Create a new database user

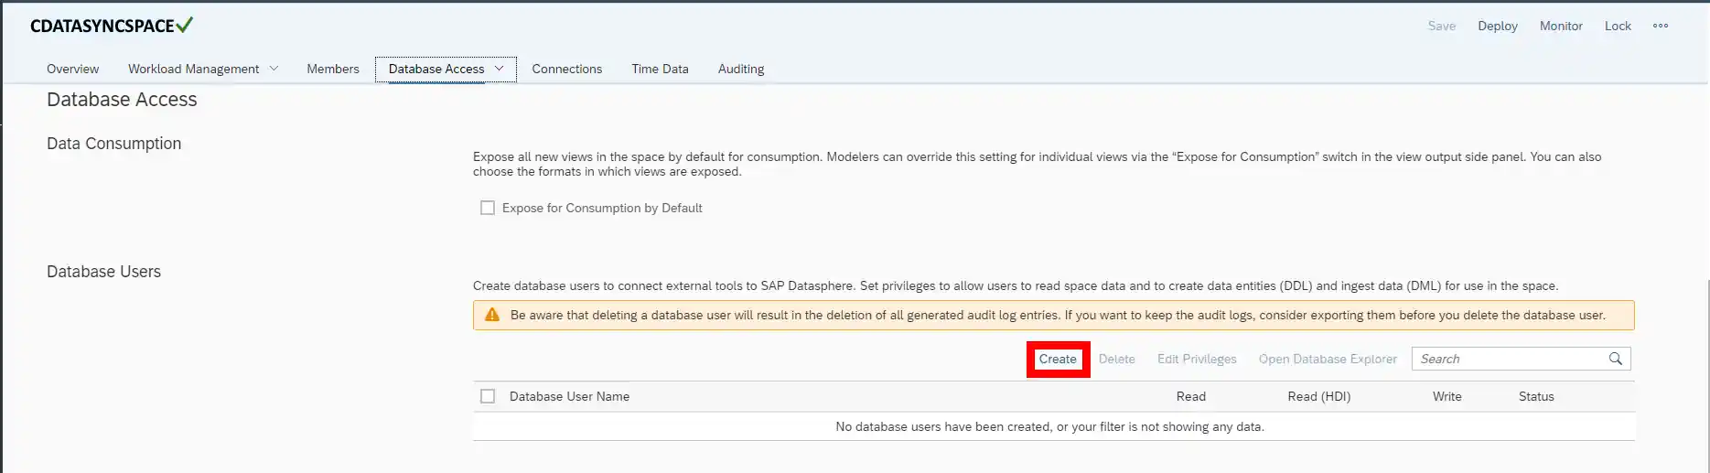click(x=1057, y=359)
